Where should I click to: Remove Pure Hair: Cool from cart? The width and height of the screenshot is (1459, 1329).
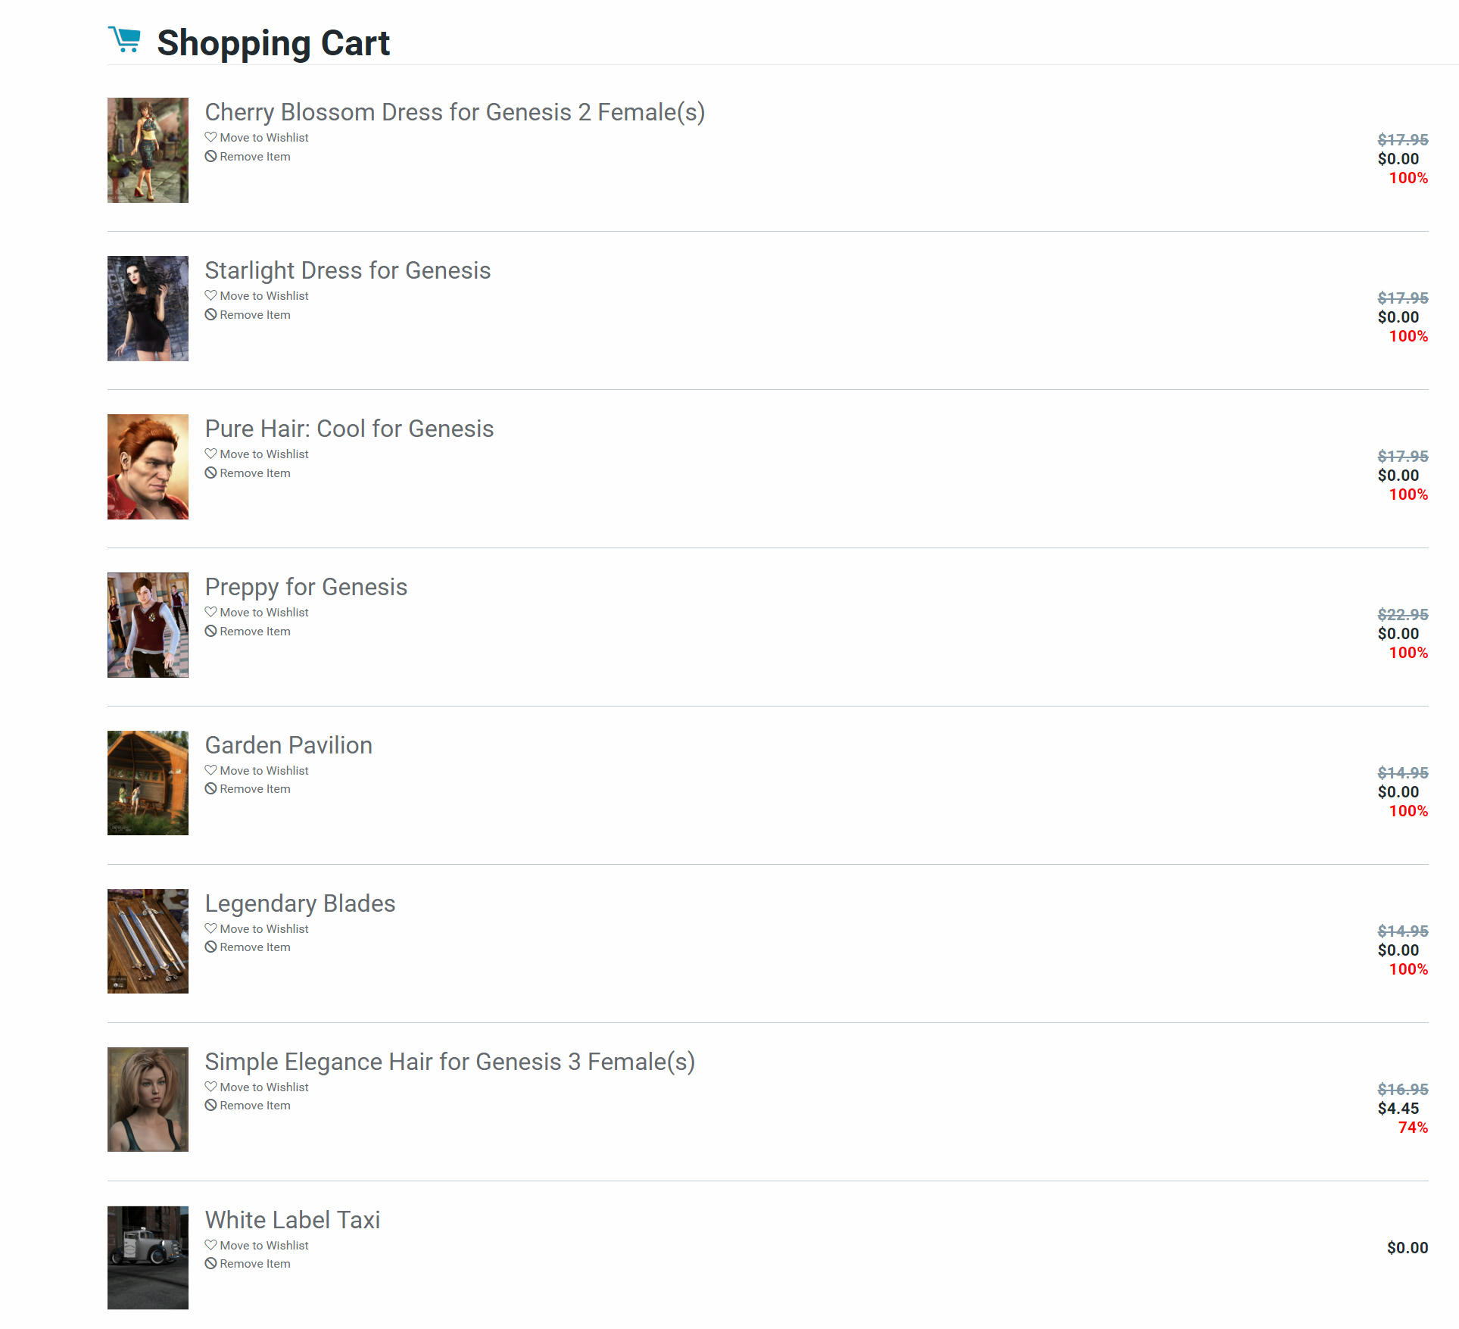254,473
